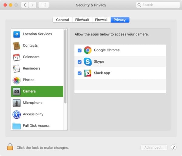Image resolution: width=182 pixels, height=156 pixels.
Task: Switch to the FileVault tab
Action: 82,20
